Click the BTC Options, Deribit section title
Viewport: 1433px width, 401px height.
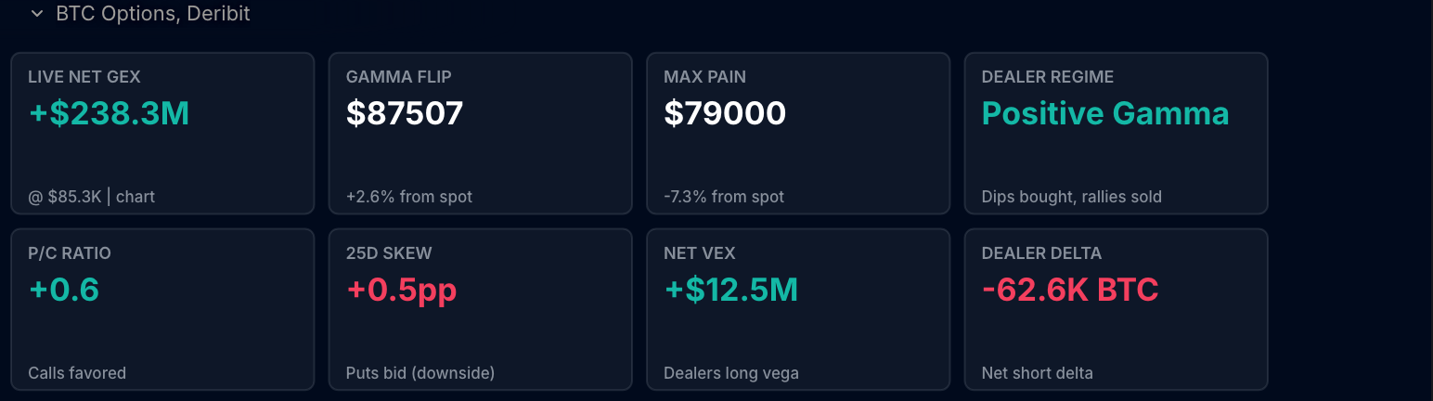(x=152, y=14)
